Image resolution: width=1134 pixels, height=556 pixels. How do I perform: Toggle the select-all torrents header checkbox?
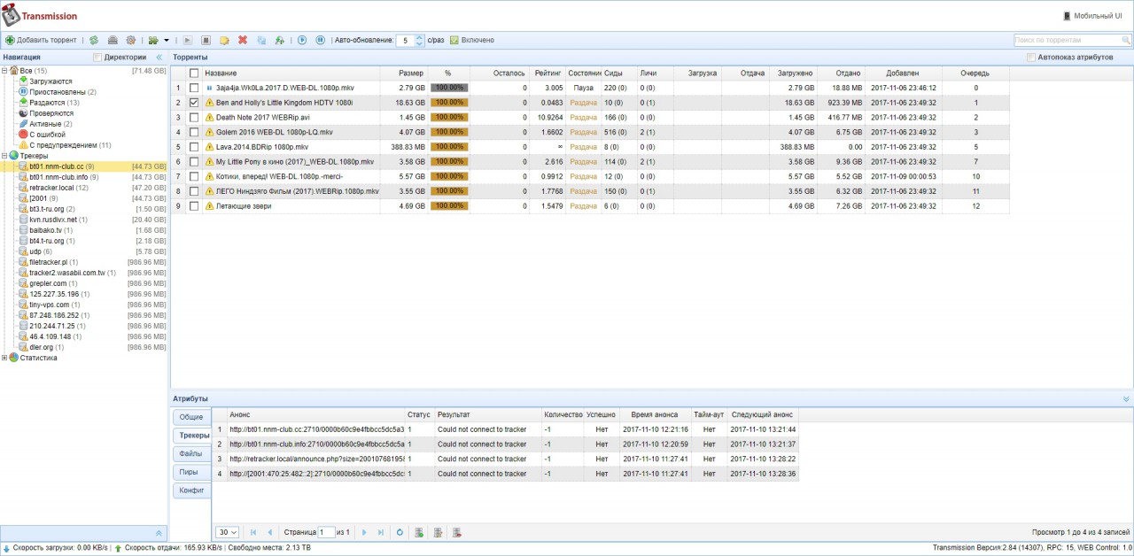(194, 73)
